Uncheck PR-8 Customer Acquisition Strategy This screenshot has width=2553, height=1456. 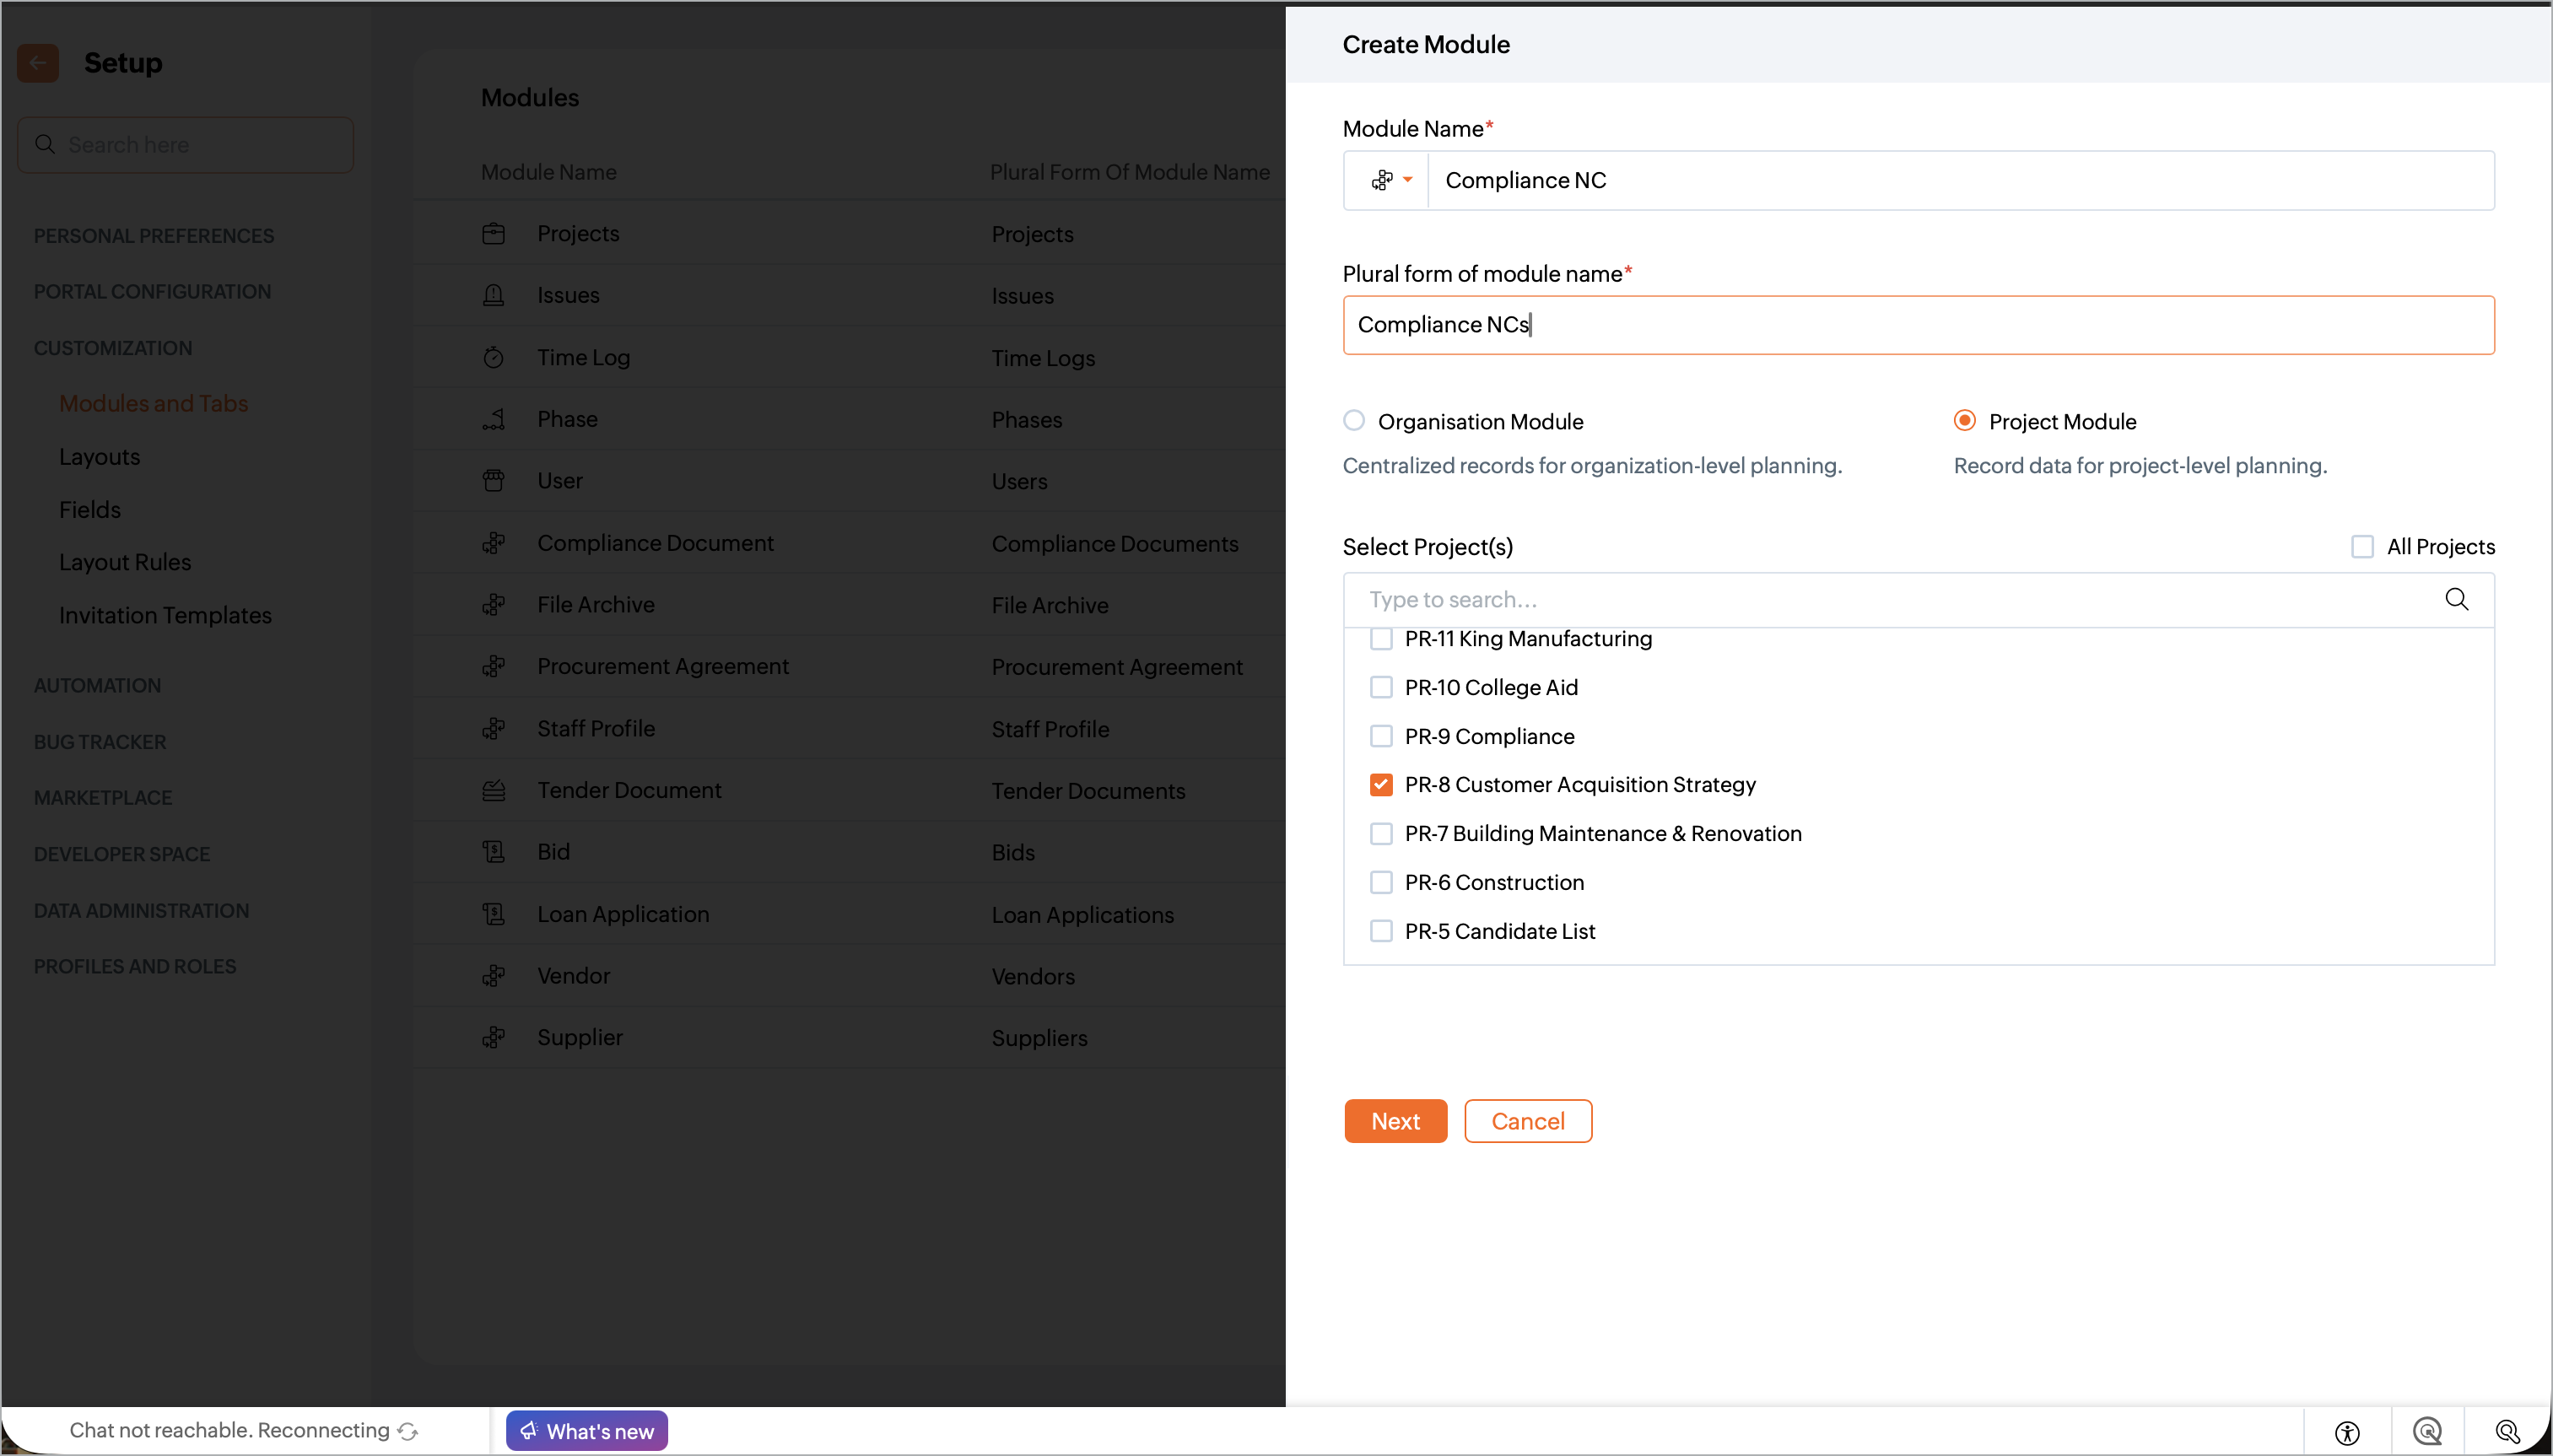point(1380,785)
